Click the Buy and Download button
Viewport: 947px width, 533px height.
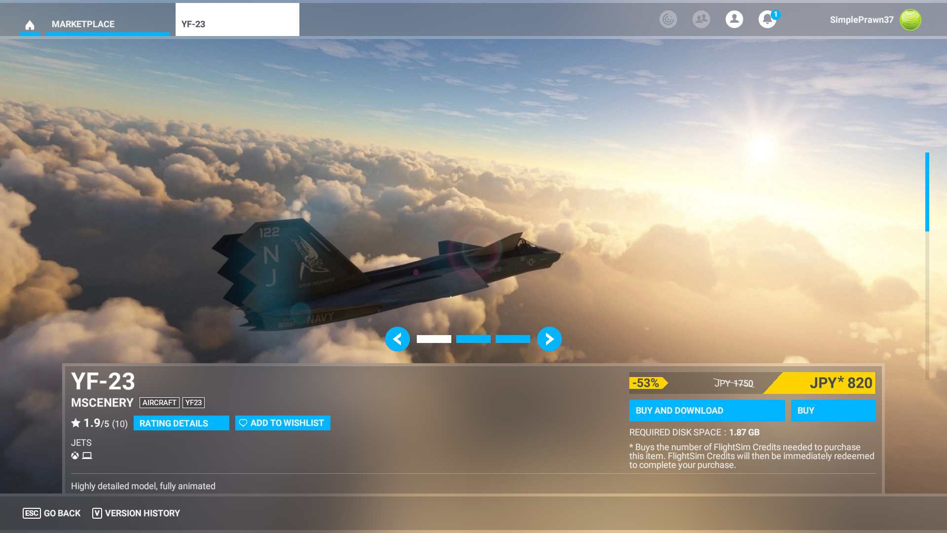[707, 411]
